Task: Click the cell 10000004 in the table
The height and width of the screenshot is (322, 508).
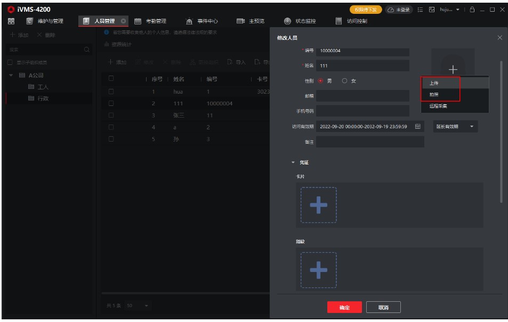Action: coord(219,104)
